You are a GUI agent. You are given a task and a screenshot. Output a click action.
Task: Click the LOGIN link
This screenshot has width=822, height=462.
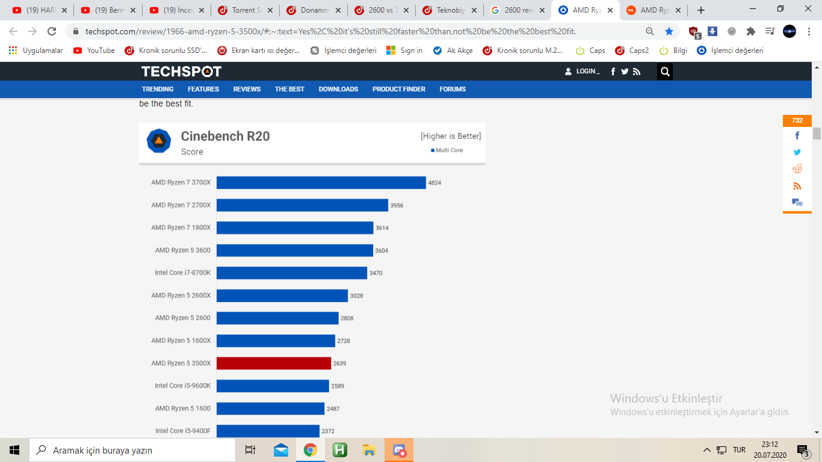[x=583, y=72]
